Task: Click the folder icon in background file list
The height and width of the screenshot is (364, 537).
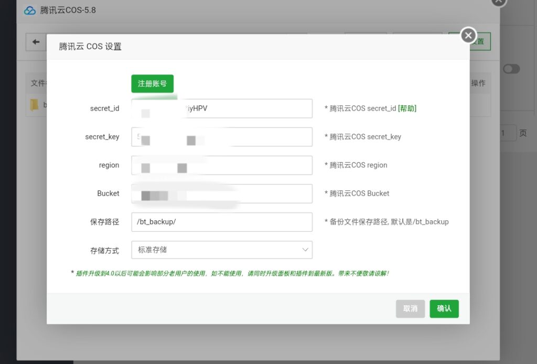Action: pos(34,105)
